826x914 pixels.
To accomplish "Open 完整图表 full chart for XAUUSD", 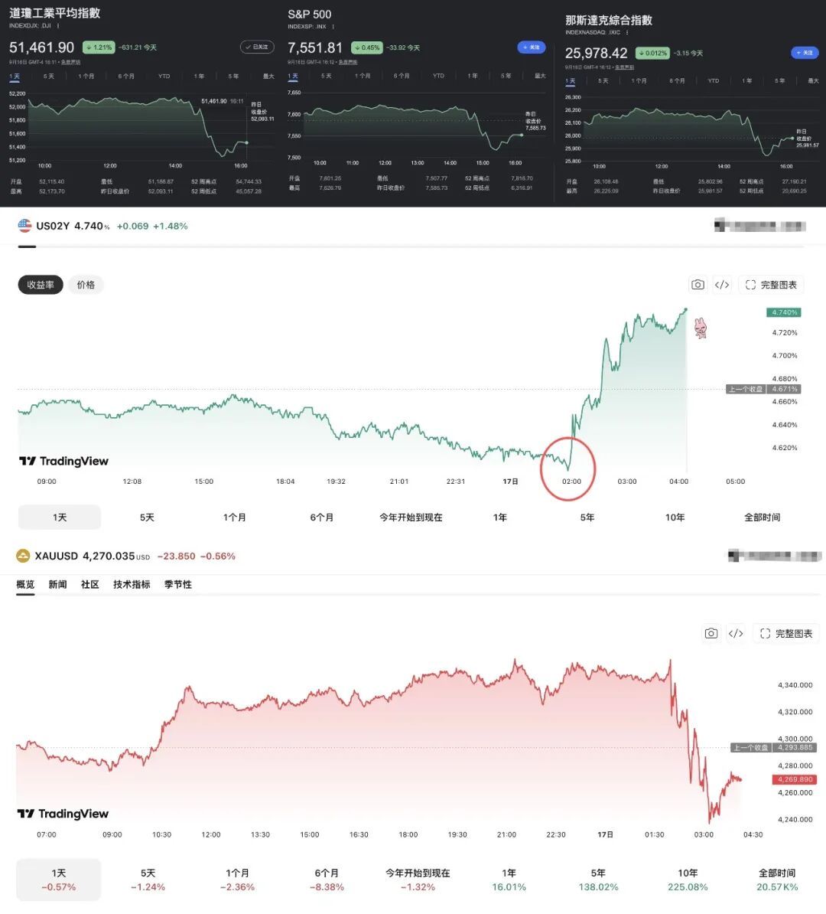I will (x=785, y=633).
